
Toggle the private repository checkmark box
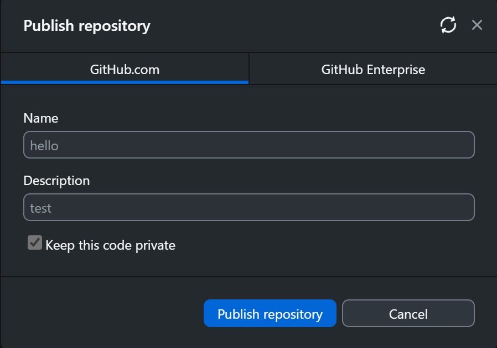click(35, 242)
